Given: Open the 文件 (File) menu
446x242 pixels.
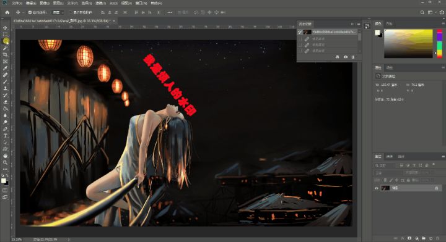Looking at the screenshot, I should [17, 3].
